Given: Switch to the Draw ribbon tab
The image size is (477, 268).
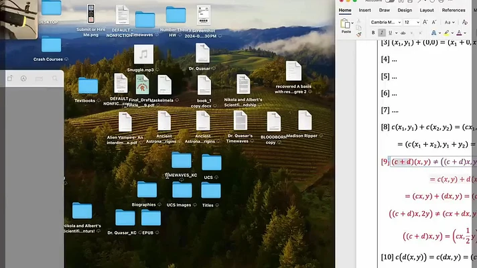Looking at the screenshot, I should coord(385,10).
